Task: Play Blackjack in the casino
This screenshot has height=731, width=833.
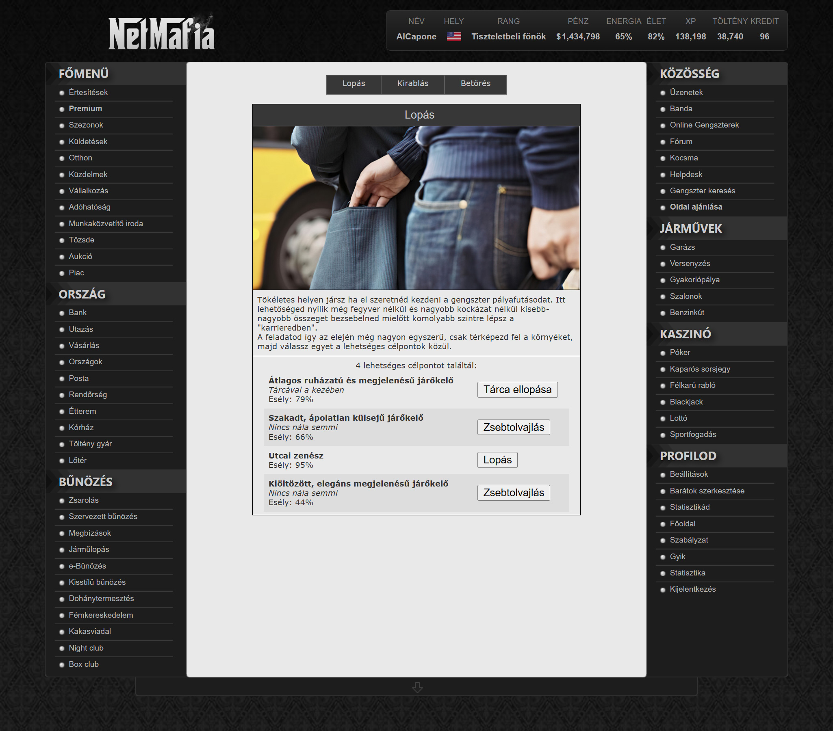Action: [x=686, y=402]
